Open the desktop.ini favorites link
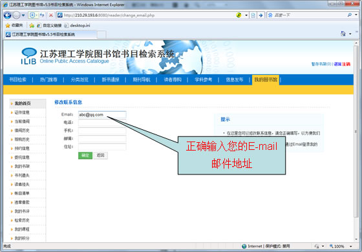This screenshot has height=252, width=362. pos(77,25)
